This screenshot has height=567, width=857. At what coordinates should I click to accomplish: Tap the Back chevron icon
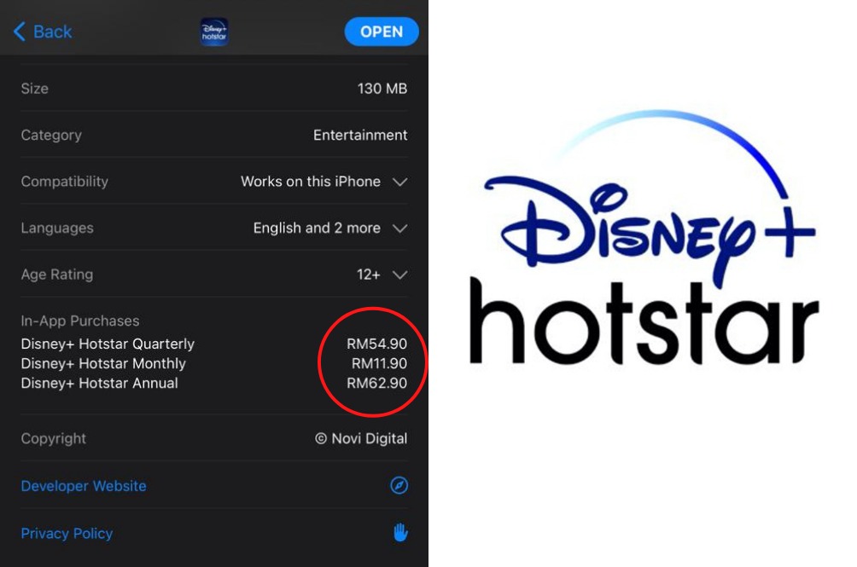[19, 32]
